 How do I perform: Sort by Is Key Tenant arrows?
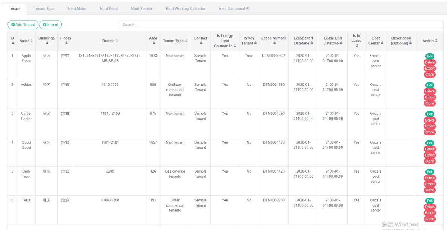pos(255,44)
